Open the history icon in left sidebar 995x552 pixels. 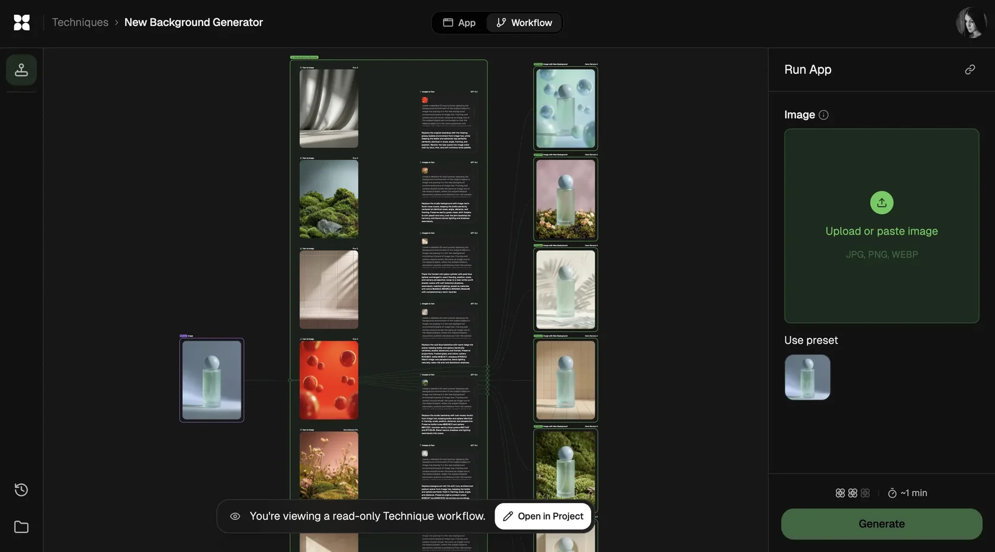pos(21,490)
